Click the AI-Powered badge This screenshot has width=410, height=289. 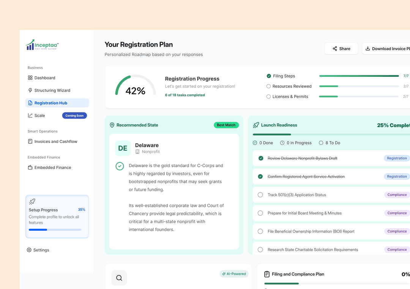pyautogui.click(x=234, y=274)
